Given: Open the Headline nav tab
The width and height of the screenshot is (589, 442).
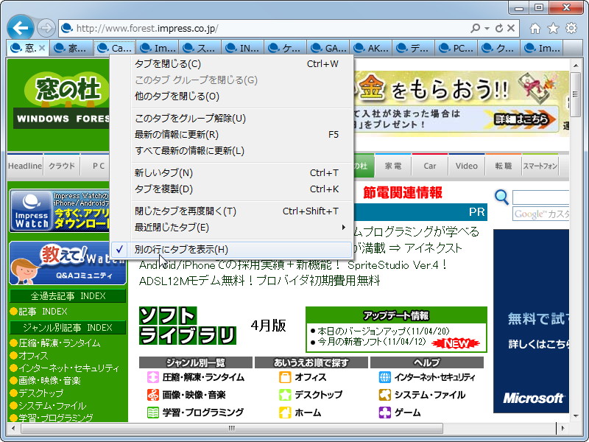Looking at the screenshot, I should (25, 166).
